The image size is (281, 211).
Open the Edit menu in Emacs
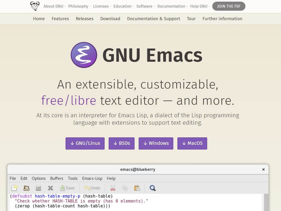[24, 178]
